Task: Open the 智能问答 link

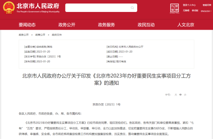Action: (x=207, y=5)
